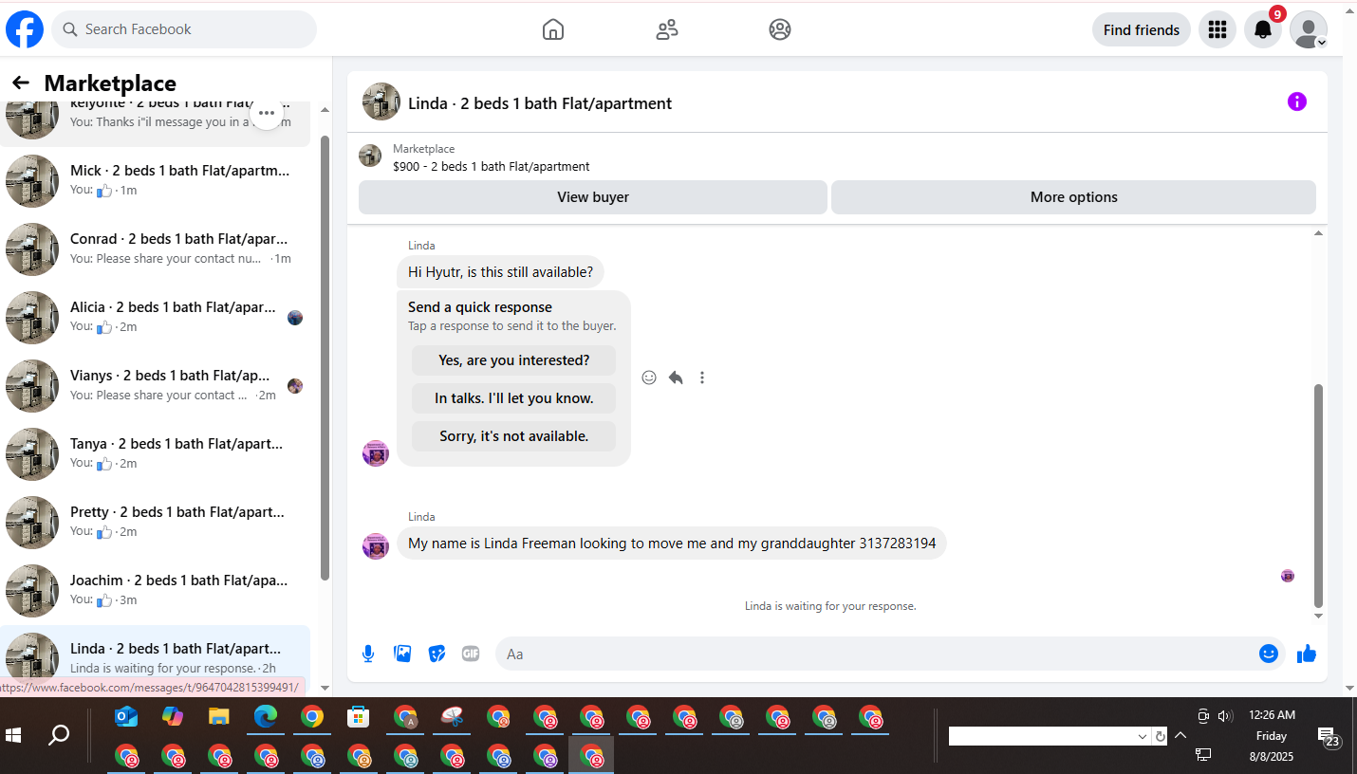Viewport: 1357px width, 774px height.
Task: Click the taskbar address refresh button
Action: pyautogui.click(x=1160, y=736)
